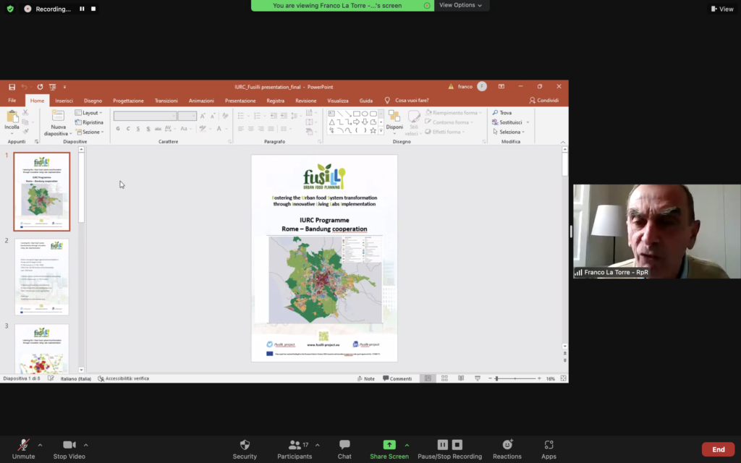The image size is (741, 463).
Task: Click the franco account name
Action: coord(465,87)
